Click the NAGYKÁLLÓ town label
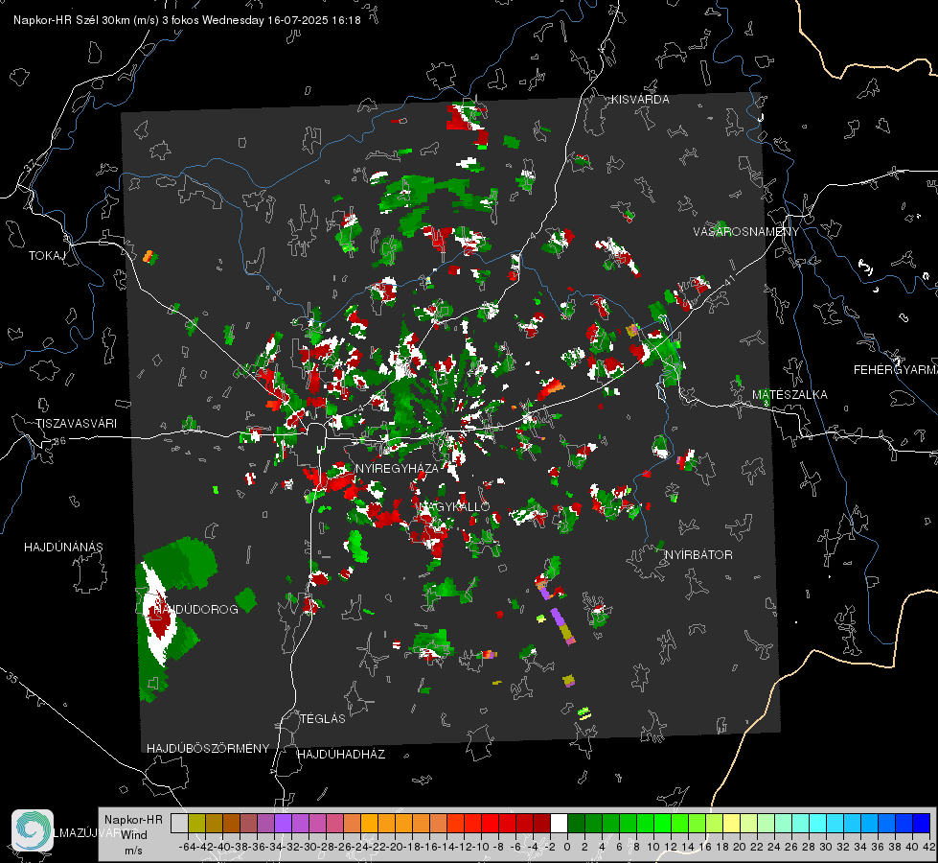 click(454, 506)
